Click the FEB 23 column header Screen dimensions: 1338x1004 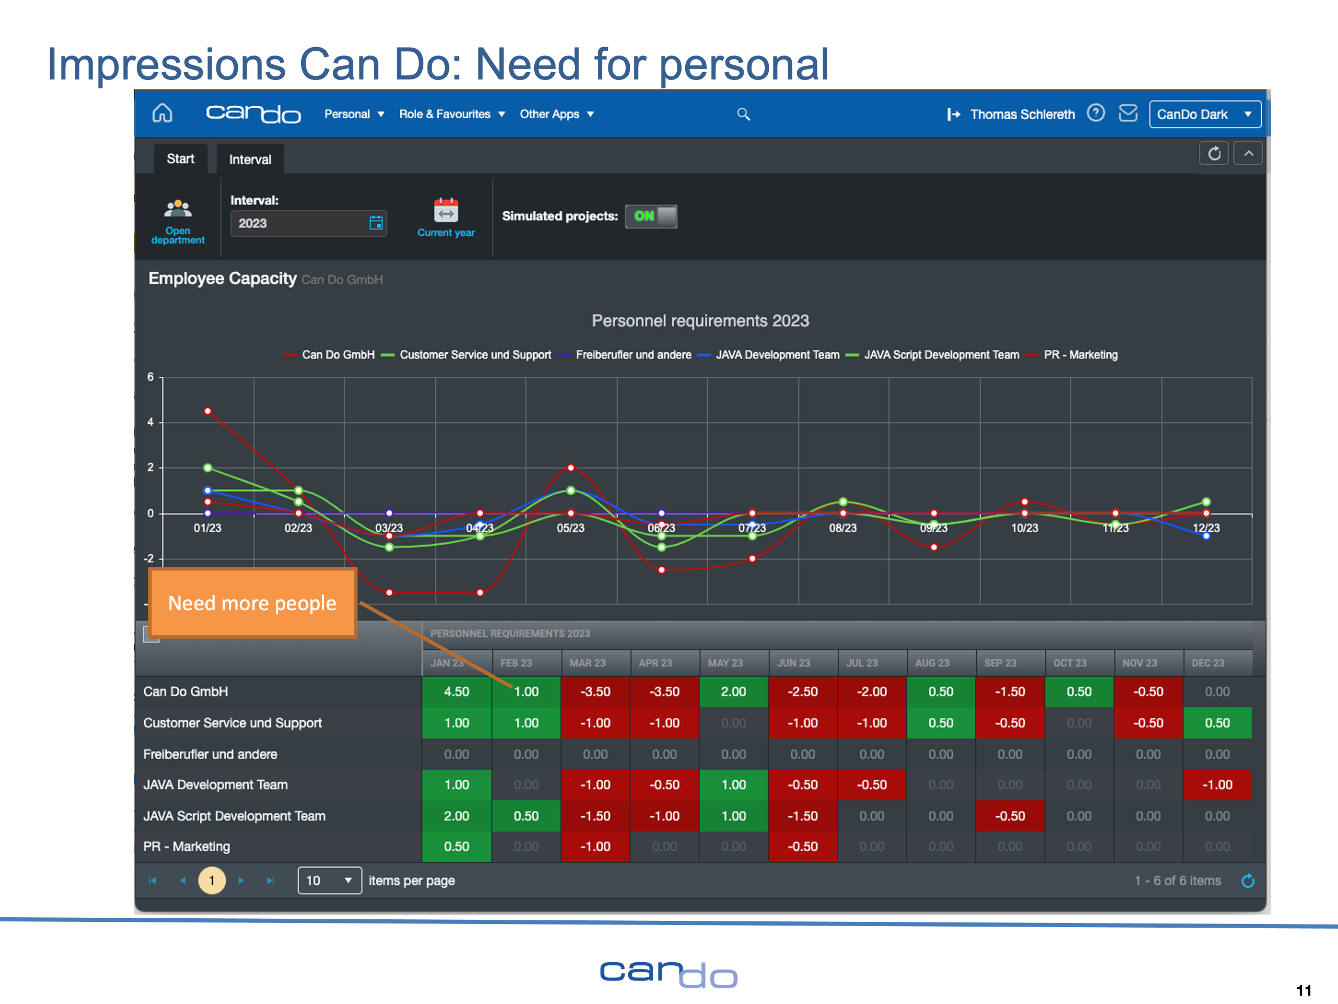(x=526, y=663)
